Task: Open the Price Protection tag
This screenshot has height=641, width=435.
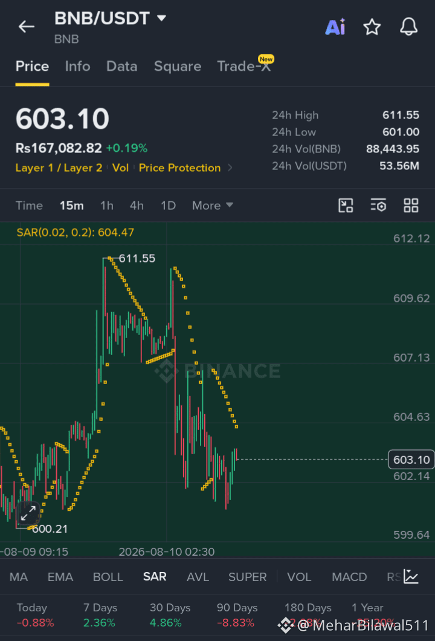Action: [x=179, y=168]
